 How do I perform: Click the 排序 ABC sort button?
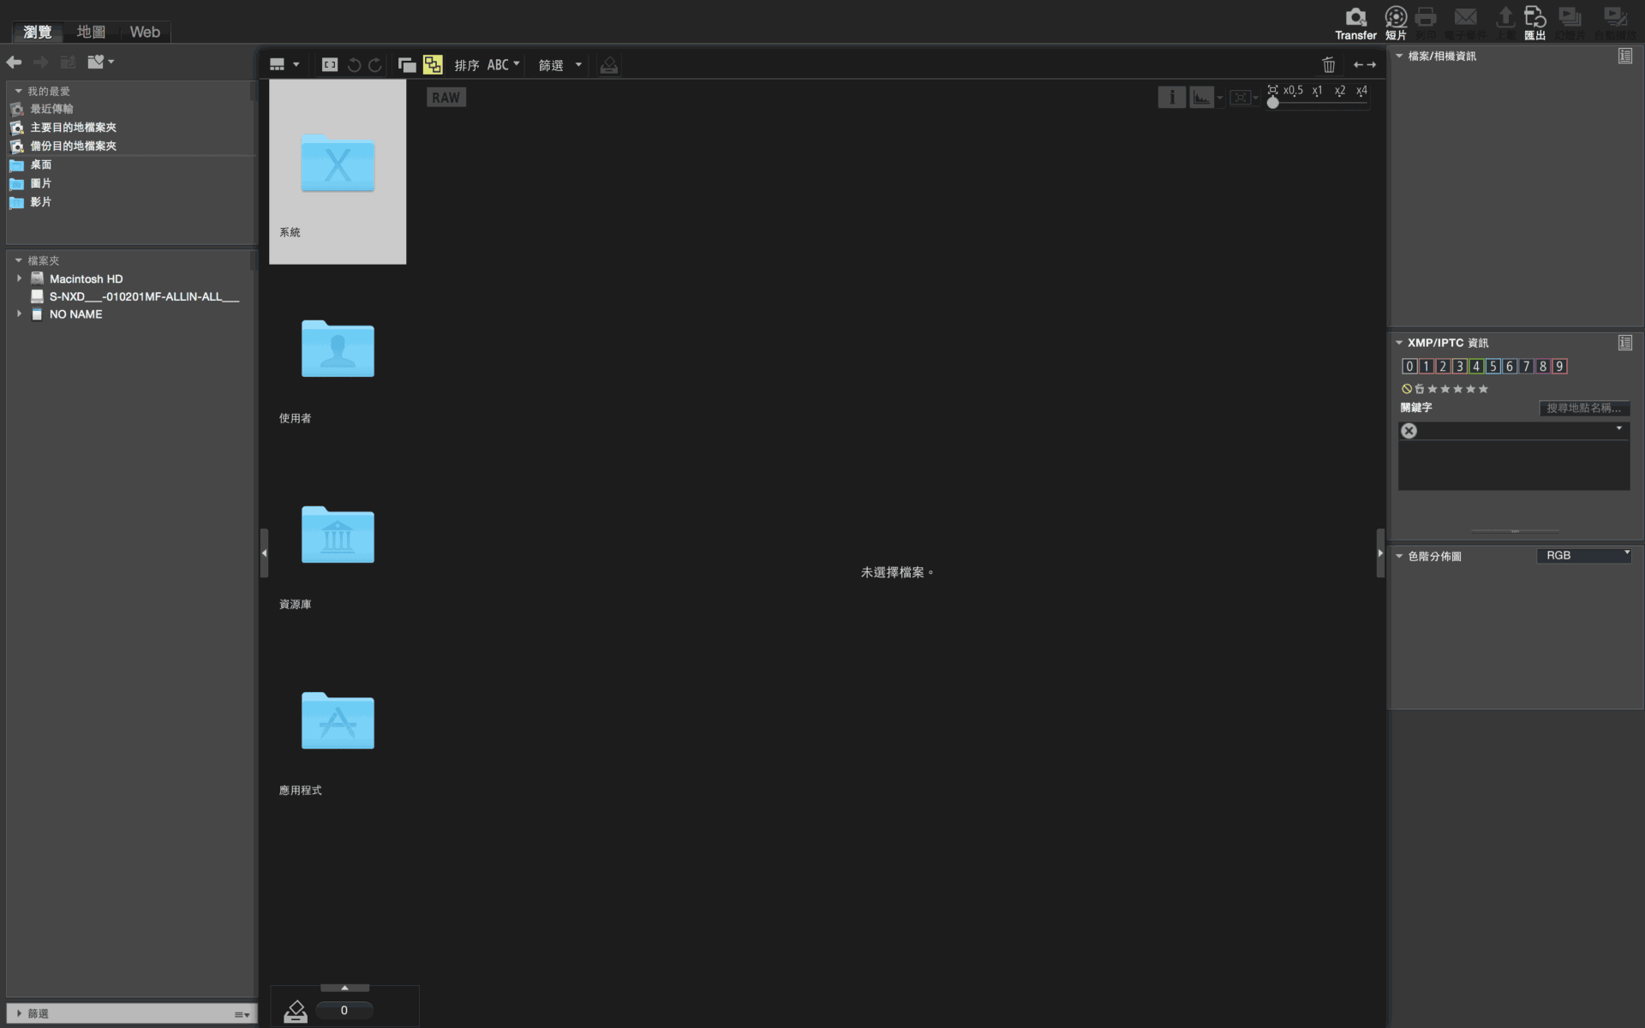[487, 65]
